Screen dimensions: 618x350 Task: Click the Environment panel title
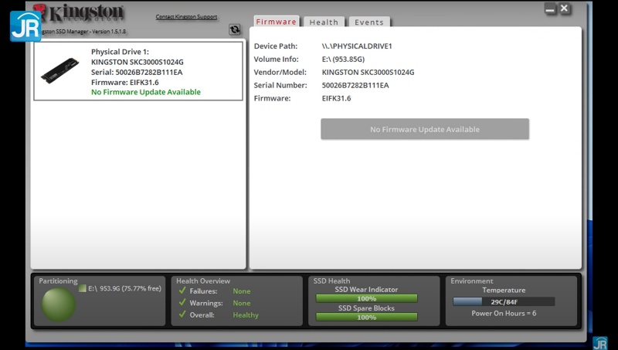coord(472,281)
